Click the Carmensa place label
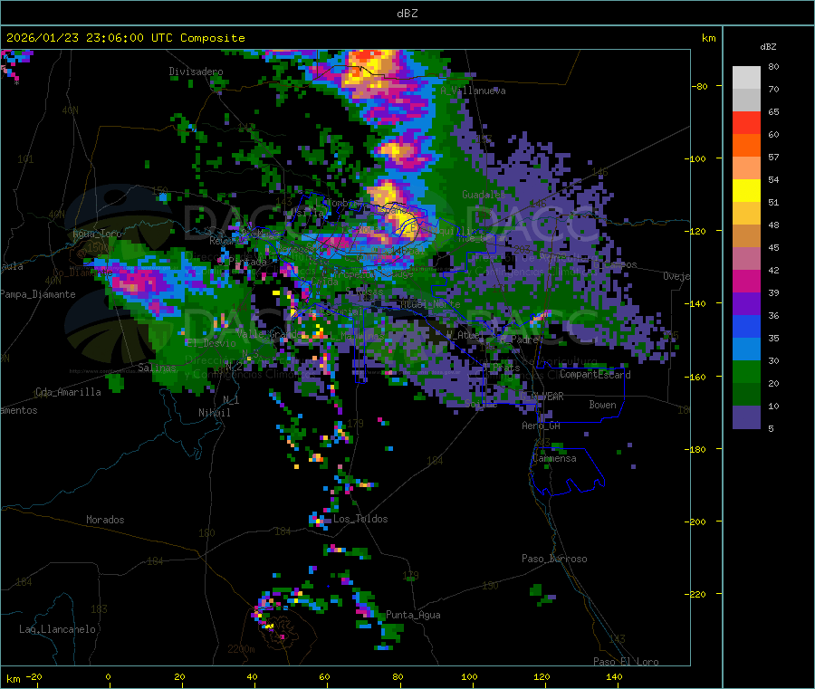Screen dimensions: 815x689 [554, 459]
